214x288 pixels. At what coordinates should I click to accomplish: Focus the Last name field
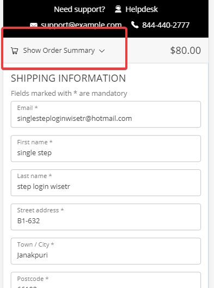tap(106, 183)
